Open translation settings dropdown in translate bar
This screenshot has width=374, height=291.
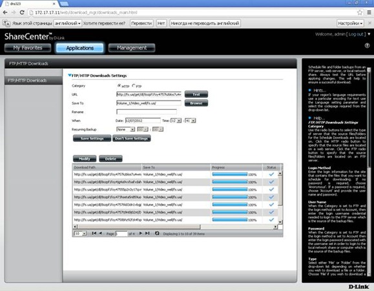(350, 23)
